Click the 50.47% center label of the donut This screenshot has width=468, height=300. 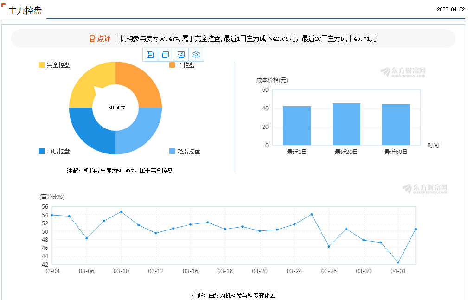pyautogui.click(x=117, y=108)
